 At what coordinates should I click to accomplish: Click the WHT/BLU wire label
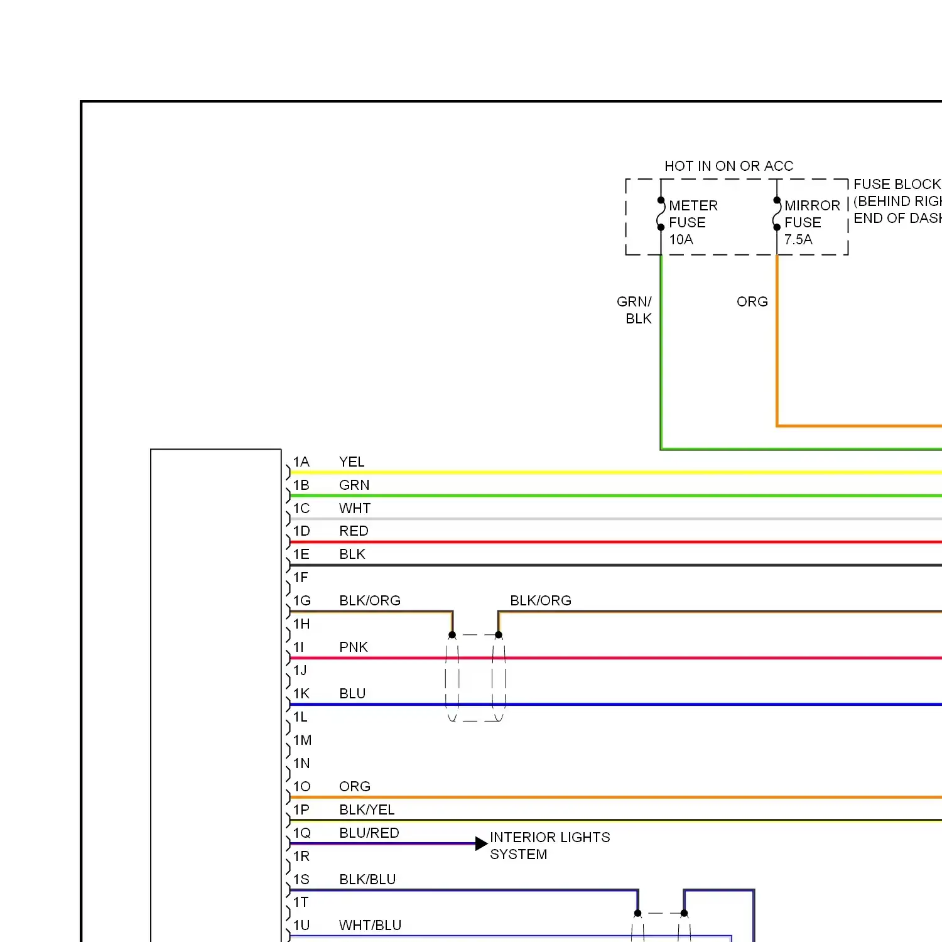click(370, 926)
